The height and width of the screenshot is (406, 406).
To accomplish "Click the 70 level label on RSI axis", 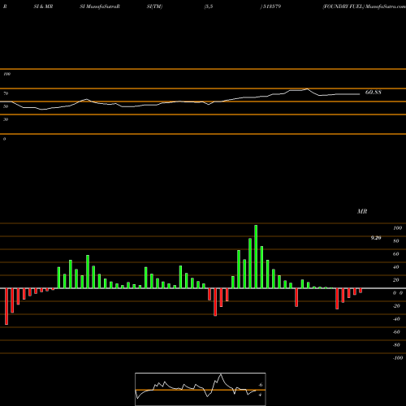I will (x=6, y=93).
